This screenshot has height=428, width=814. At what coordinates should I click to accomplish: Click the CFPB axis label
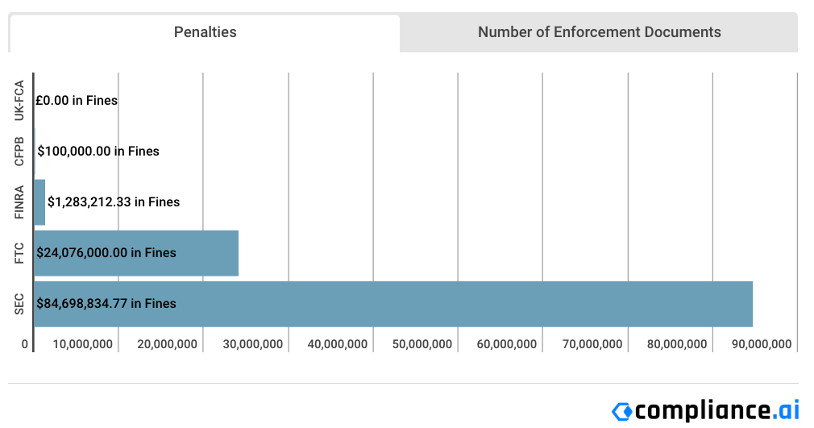[x=19, y=152]
